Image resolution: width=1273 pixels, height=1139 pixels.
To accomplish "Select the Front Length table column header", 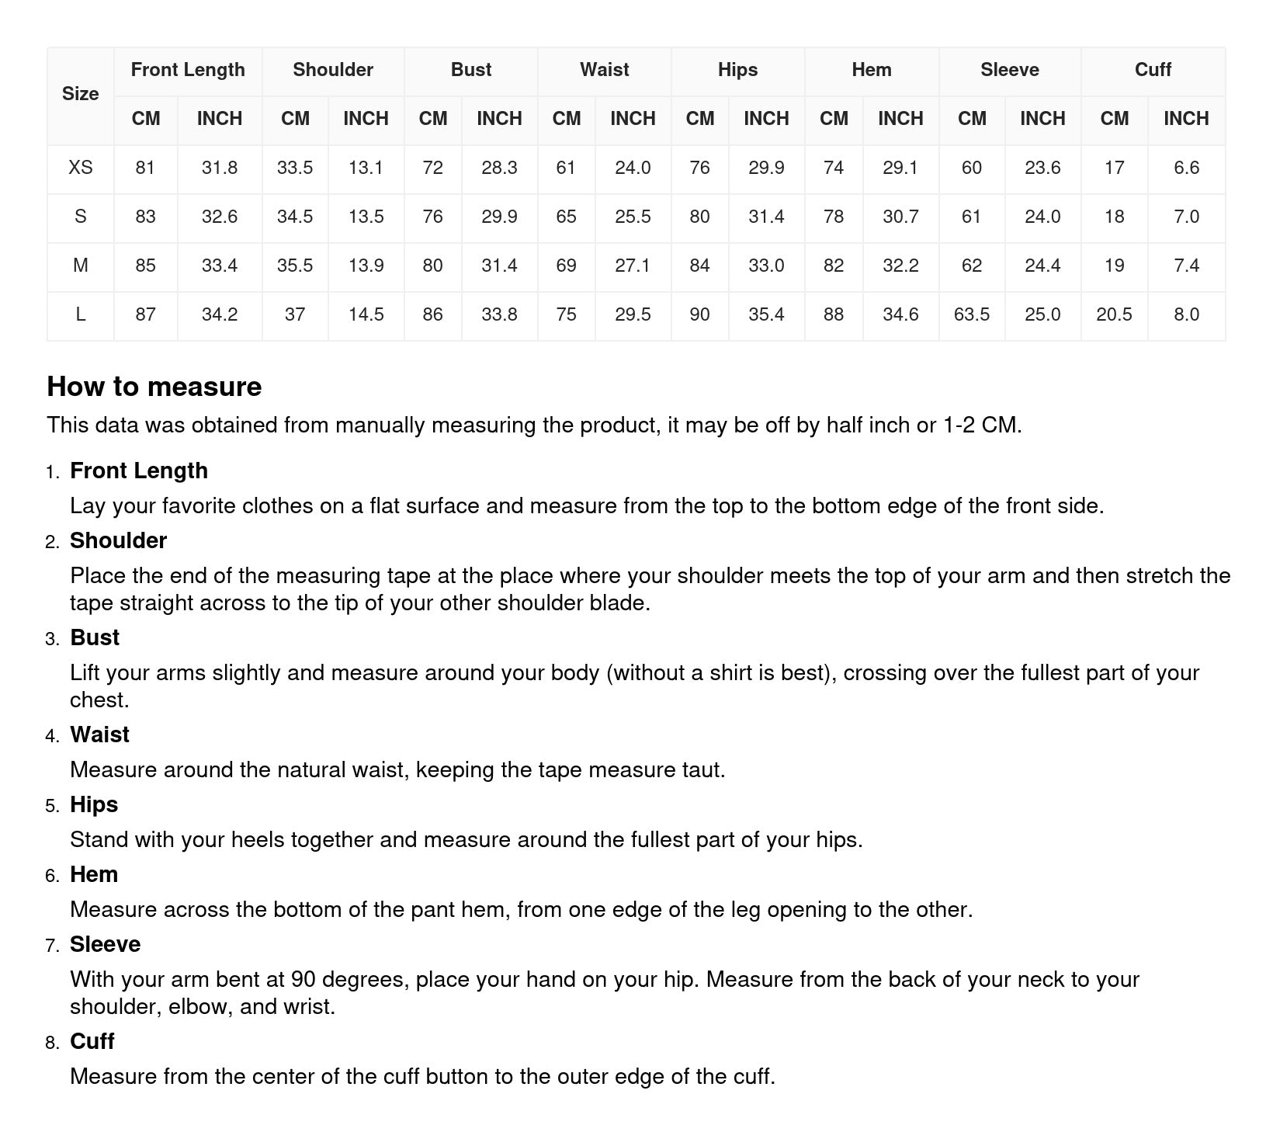I will [x=188, y=70].
